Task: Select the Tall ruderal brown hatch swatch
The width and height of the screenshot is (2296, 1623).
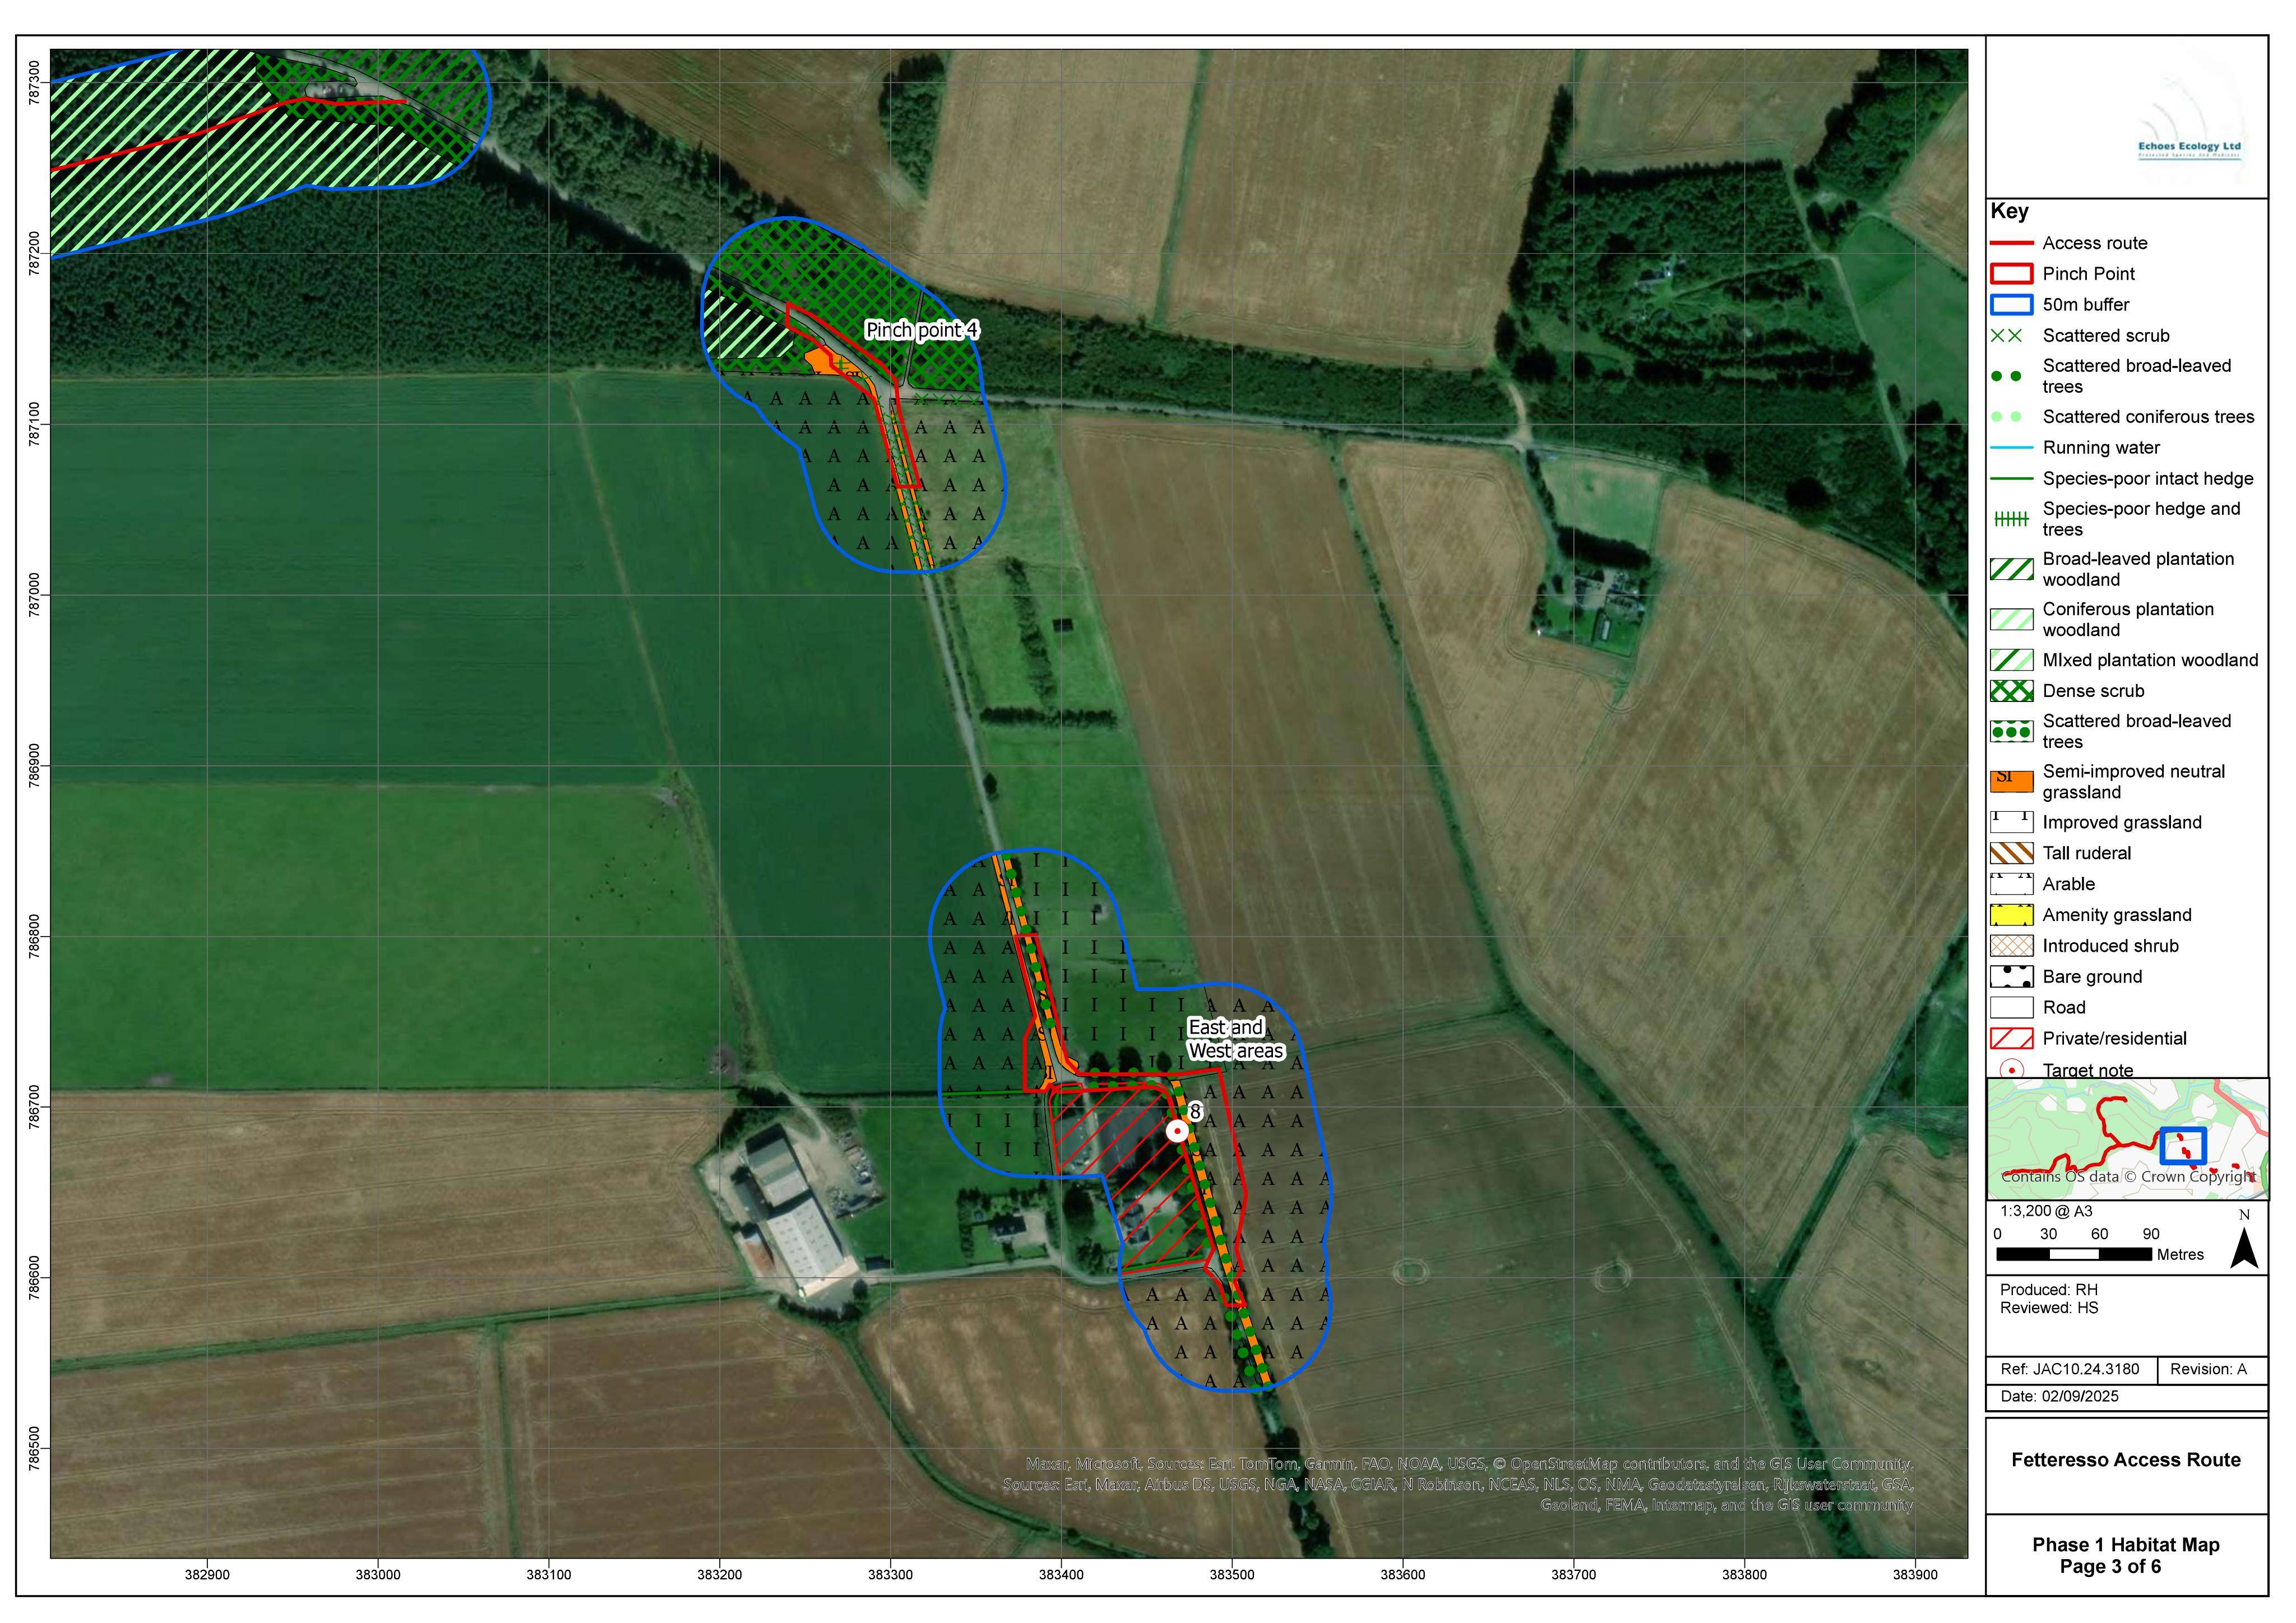Action: pyautogui.click(x=2011, y=853)
